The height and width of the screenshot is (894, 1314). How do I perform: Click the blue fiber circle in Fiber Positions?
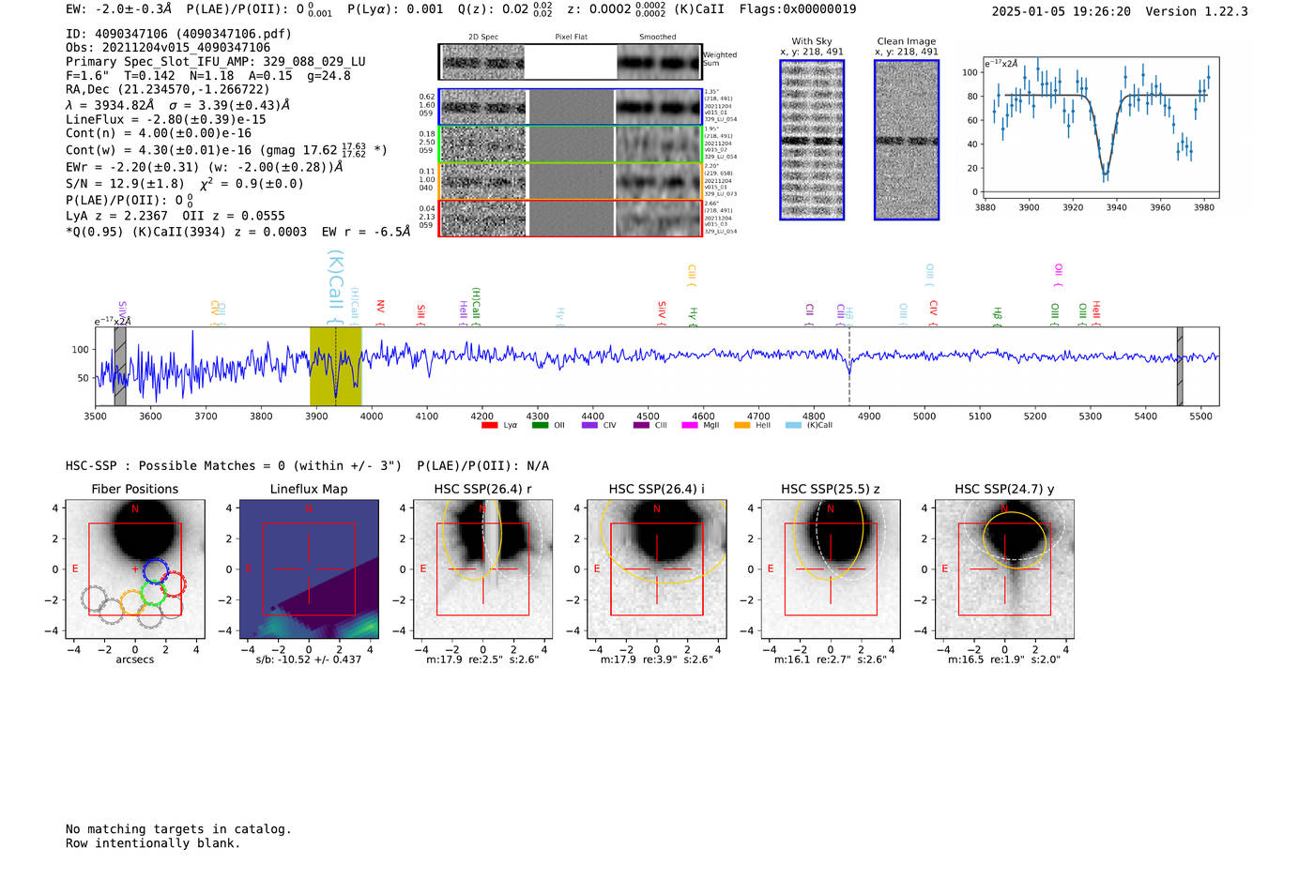pyautogui.click(x=156, y=570)
